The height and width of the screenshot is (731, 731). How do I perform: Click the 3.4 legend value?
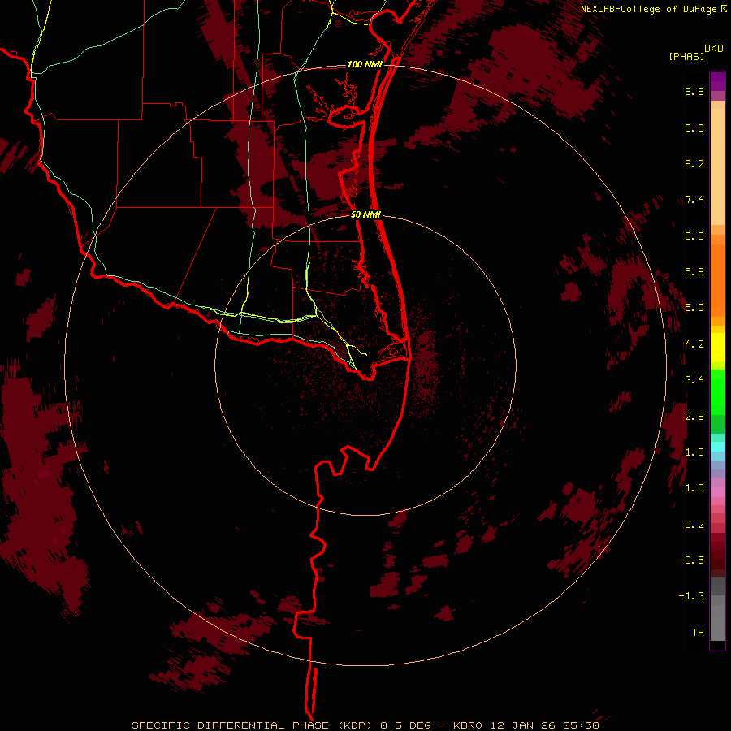click(x=694, y=380)
